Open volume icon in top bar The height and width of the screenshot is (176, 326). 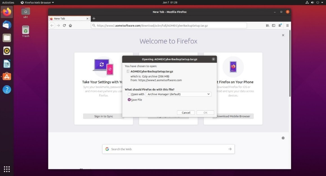(x=312, y=3)
